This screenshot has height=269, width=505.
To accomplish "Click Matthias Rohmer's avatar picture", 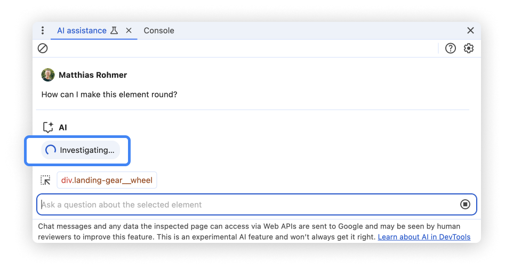I will (x=48, y=75).
